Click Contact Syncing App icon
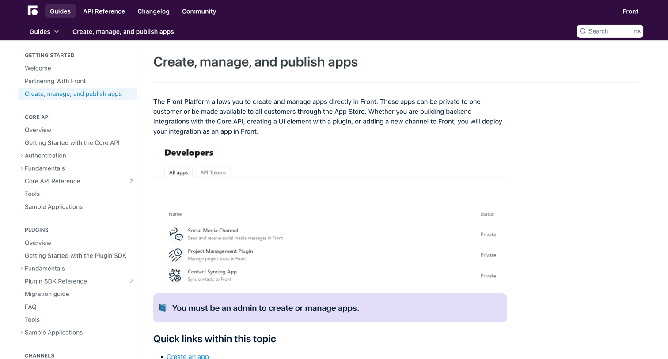Image resolution: width=668 pixels, height=359 pixels. tap(175, 276)
